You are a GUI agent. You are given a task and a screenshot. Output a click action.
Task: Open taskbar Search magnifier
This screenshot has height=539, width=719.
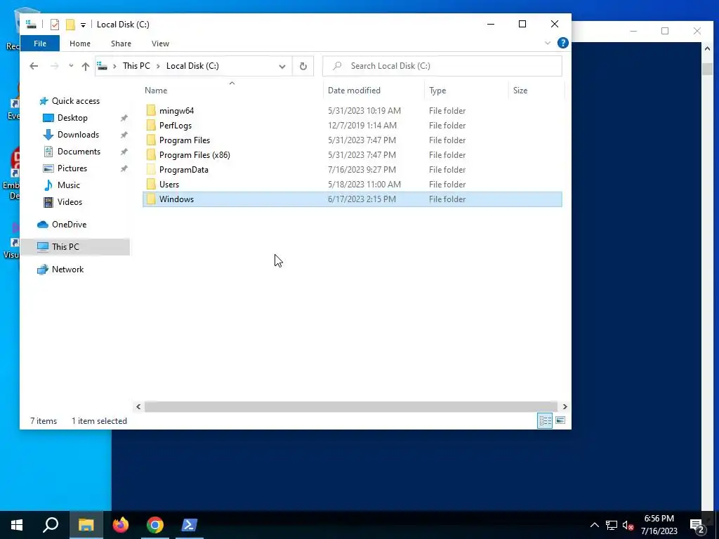tap(51, 525)
